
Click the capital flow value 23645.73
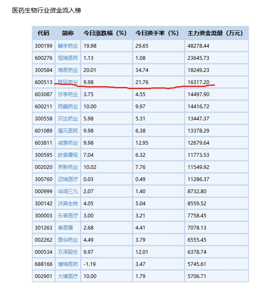click(198, 58)
